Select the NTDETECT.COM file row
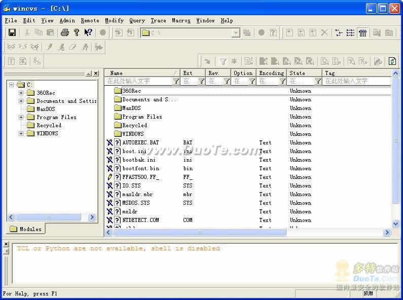This screenshot has height=300, width=403. pos(248,220)
